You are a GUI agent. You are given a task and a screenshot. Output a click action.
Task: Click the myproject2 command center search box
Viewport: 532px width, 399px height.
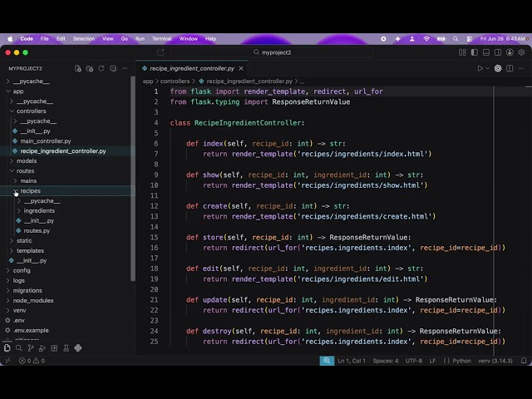tap(272, 52)
